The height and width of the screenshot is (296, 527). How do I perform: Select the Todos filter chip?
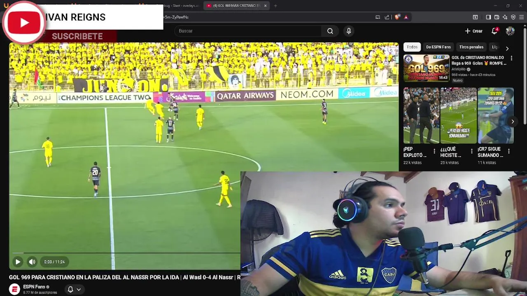pos(412,47)
